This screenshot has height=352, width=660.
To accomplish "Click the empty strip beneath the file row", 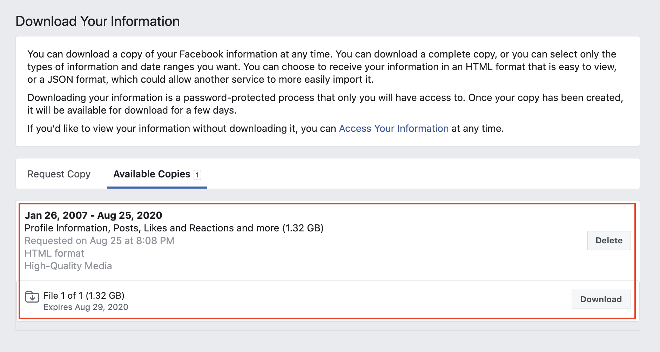I will 328,326.
